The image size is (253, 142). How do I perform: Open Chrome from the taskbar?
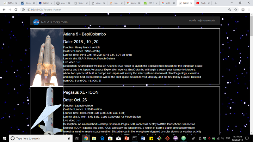[86, 138]
